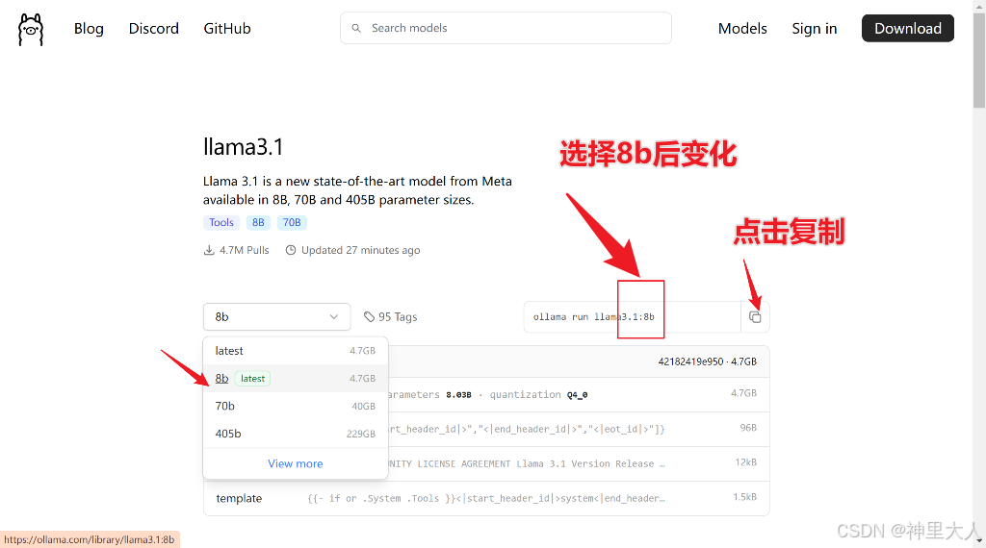Focus the Search models field
Screen dimensions: 986x548
coord(506,28)
